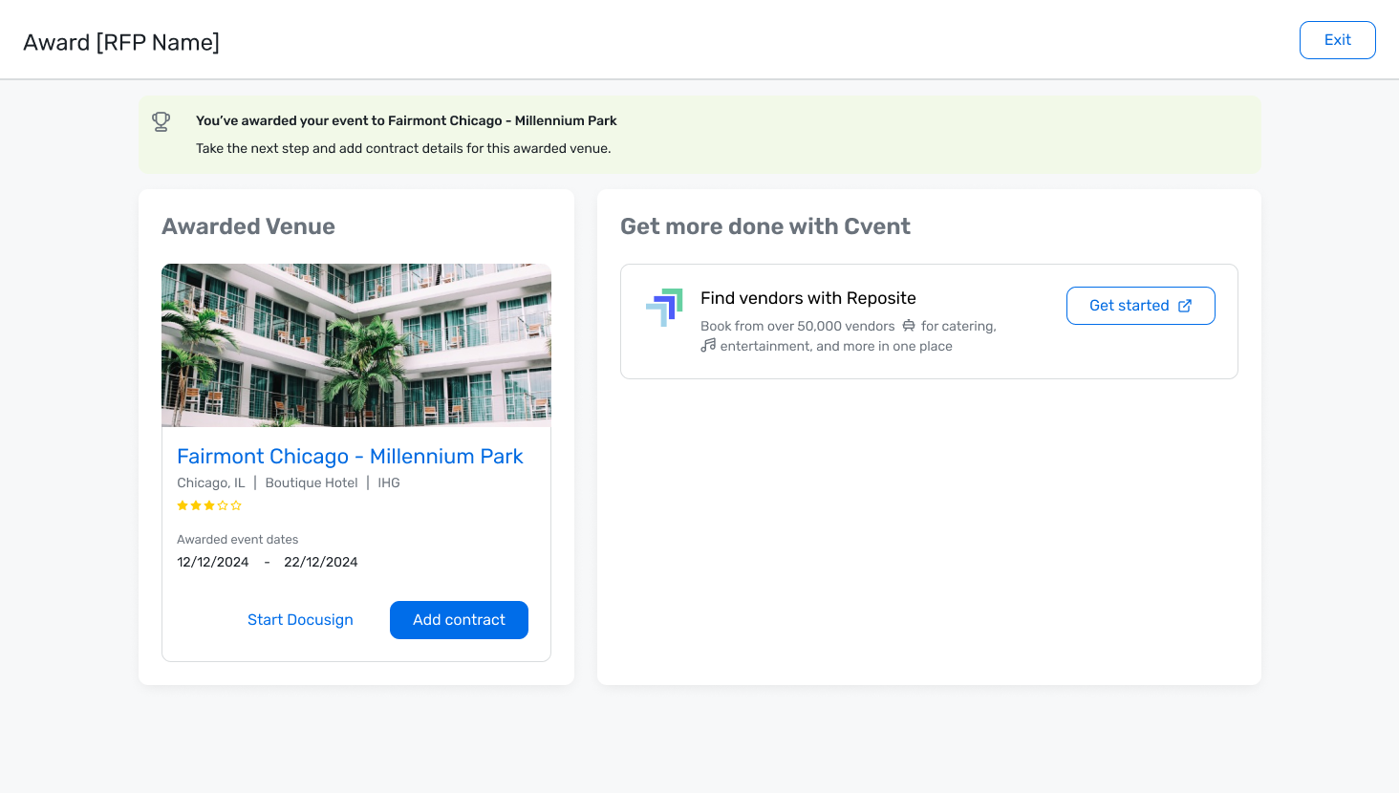1399x793 pixels.
Task: Select the Award [RFP Name] page title
Action: click(121, 42)
